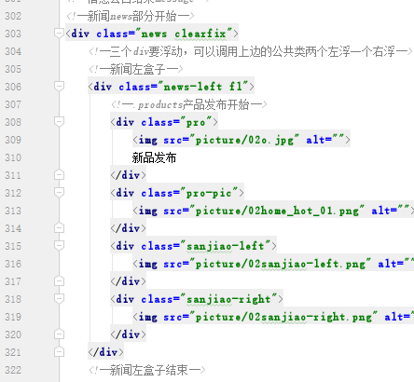Click the picture/02o.jpg src path

244,140
